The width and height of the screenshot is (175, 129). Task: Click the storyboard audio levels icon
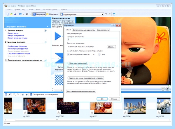click(x=6, y=94)
